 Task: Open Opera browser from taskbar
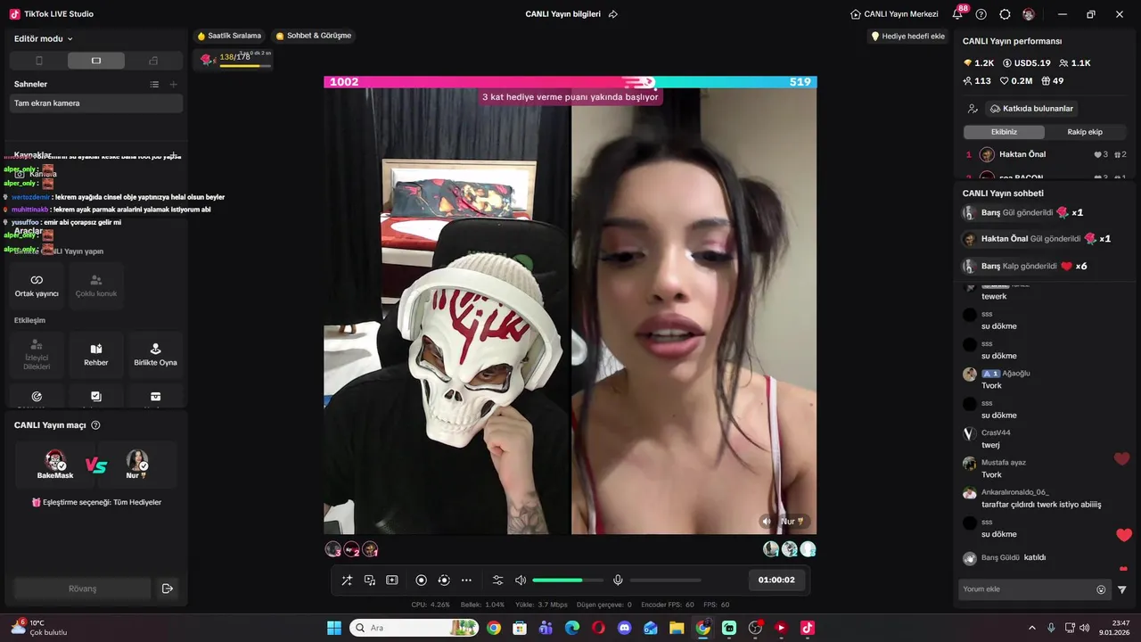[x=598, y=628]
